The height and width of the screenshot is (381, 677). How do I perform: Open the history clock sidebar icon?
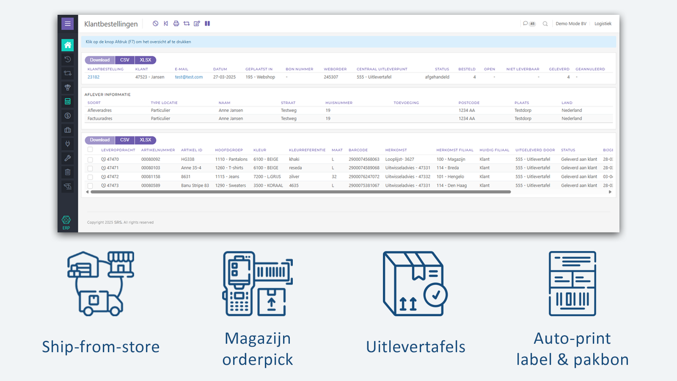pos(67,59)
